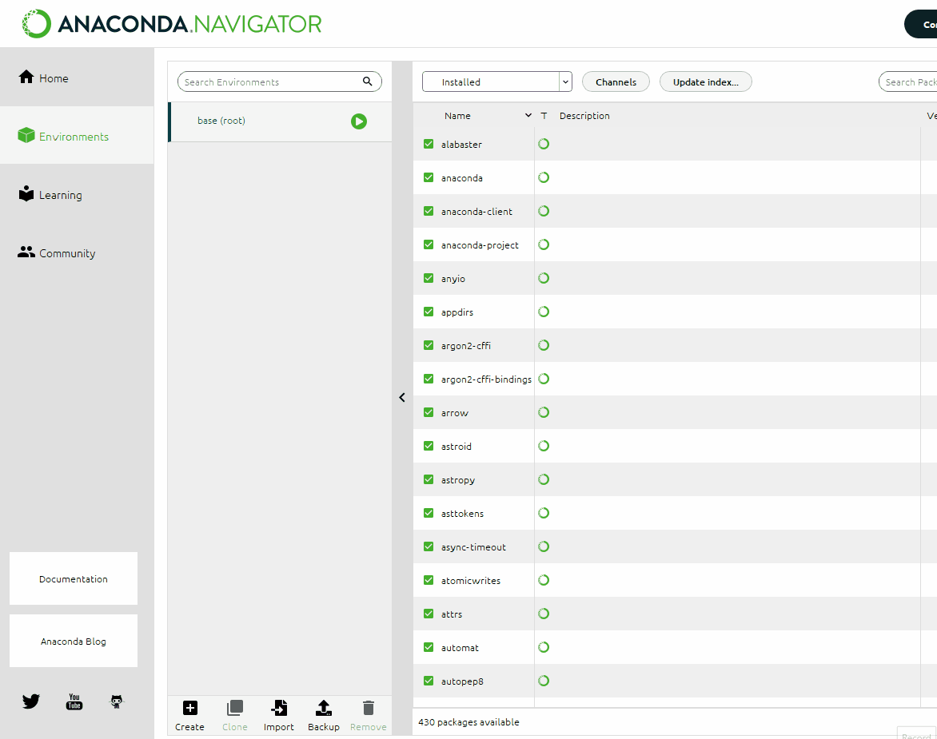Click the type icon in the asttokens row

pos(543,513)
